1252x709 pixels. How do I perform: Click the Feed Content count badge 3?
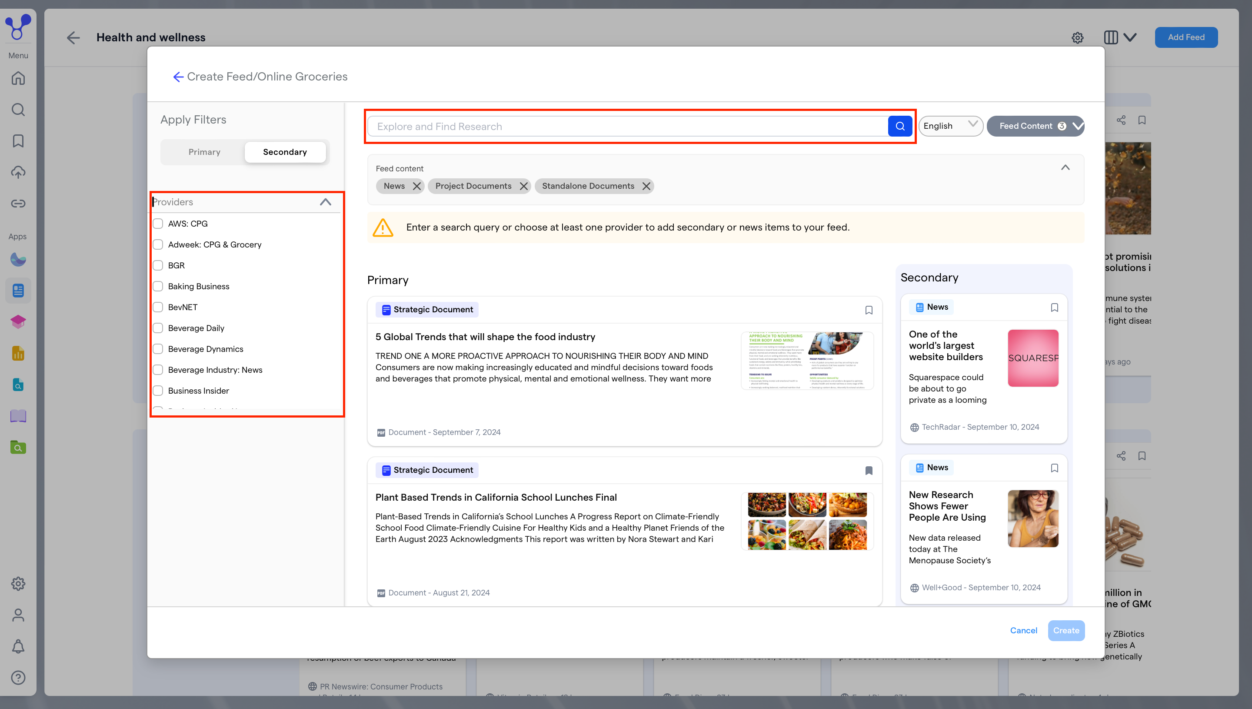point(1062,126)
